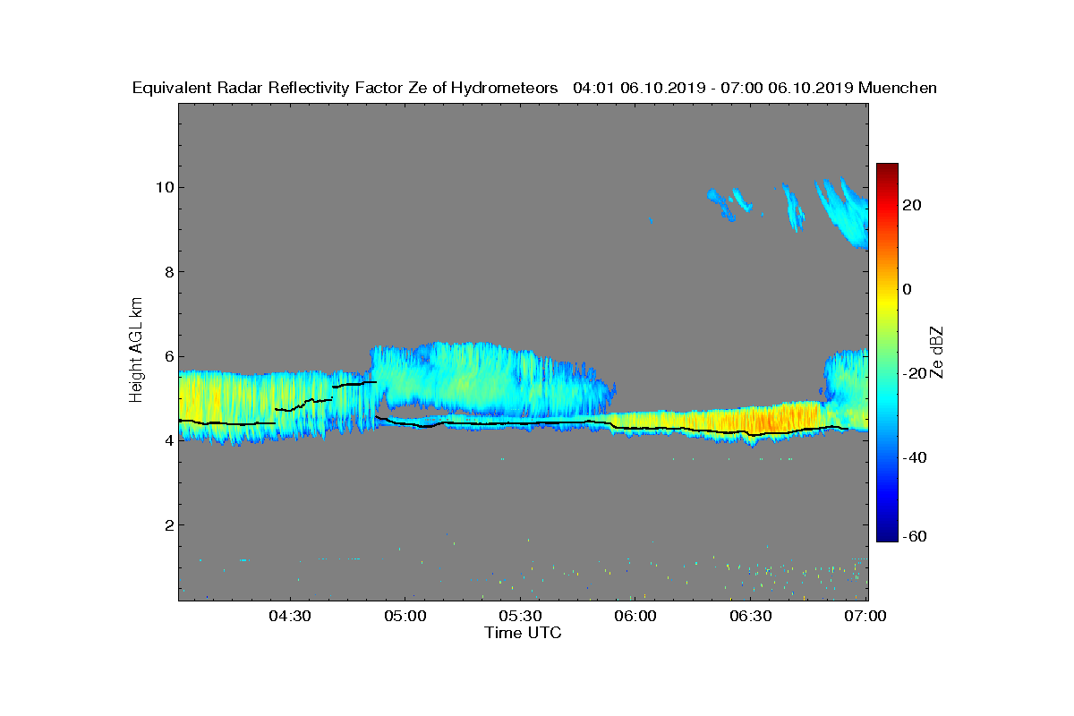Click the 04:30 time tick label
This screenshot has height=716, width=1074.
pos(290,616)
